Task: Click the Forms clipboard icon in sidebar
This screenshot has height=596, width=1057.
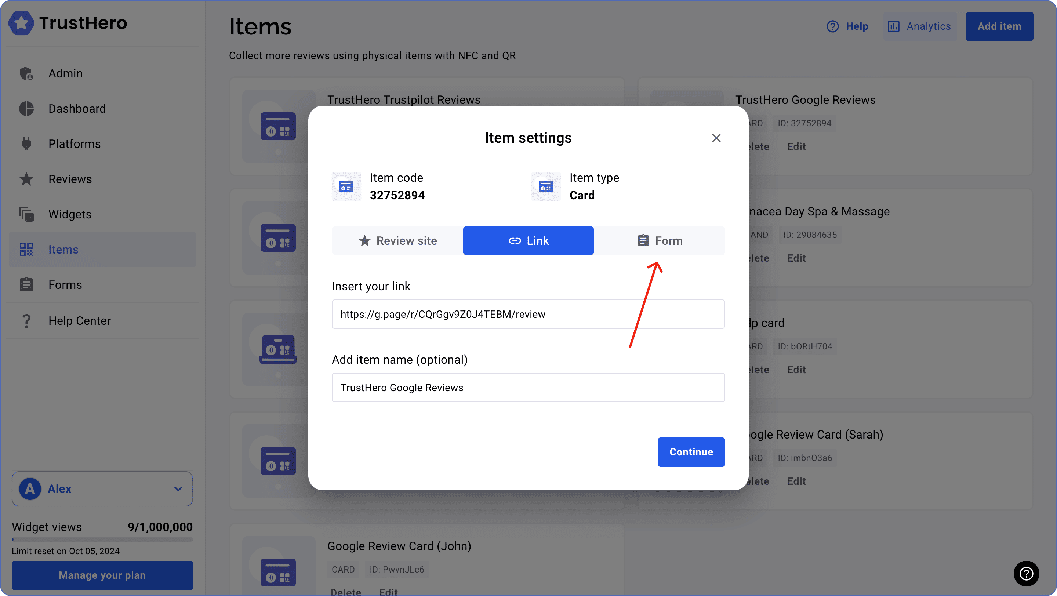Action: 26,285
